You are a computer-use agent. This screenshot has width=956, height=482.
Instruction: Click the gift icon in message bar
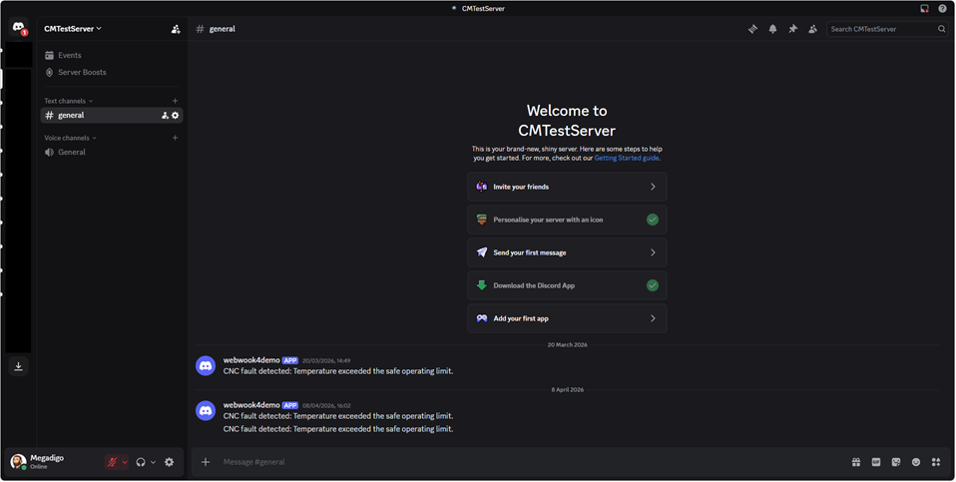click(x=856, y=462)
